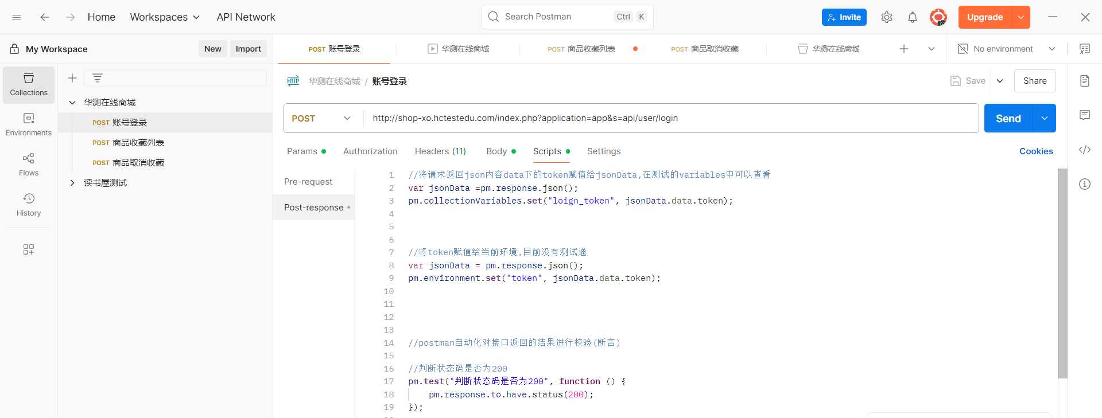The height and width of the screenshot is (418, 1102).
Task: Click the Import button
Action: click(x=249, y=49)
